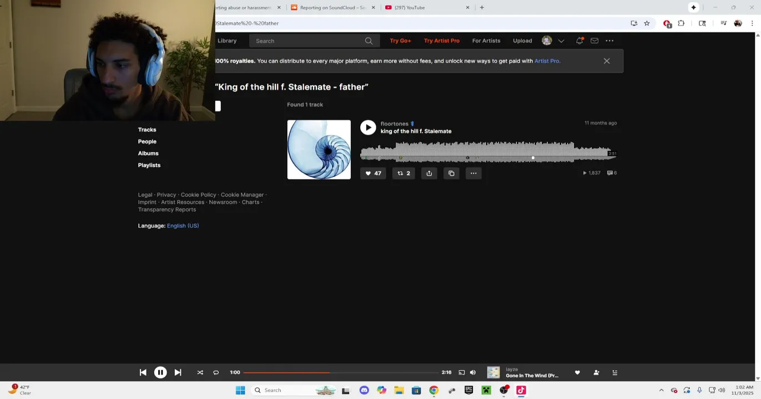This screenshot has height=399, width=761.
Task: Change the language from English (US)
Action: [x=183, y=226]
